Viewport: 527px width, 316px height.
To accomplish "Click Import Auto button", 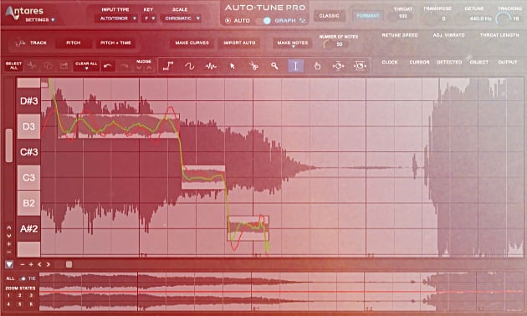I will point(239,43).
